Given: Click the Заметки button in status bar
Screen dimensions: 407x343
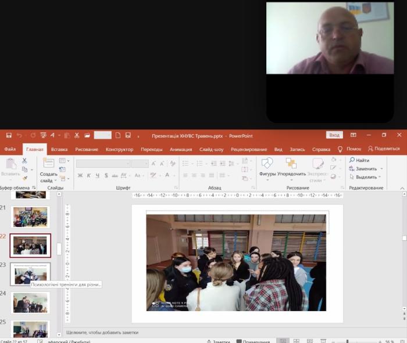Looking at the screenshot, I should [219, 342].
